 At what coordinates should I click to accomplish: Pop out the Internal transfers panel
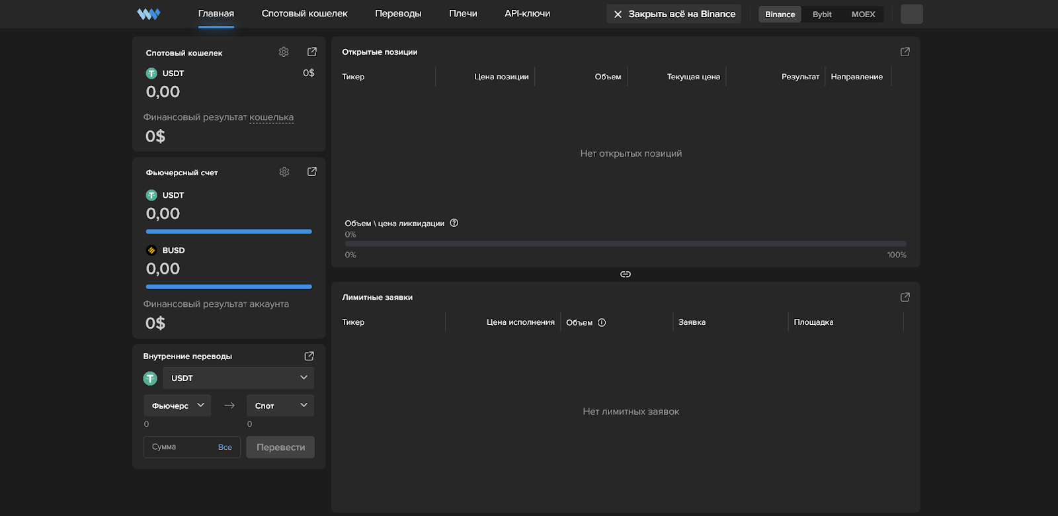[309, 356]
